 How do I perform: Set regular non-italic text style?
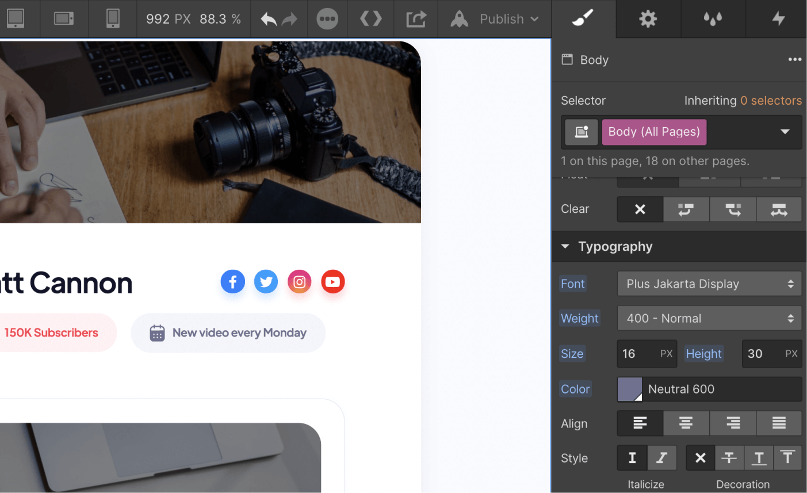tap(632, 458)
